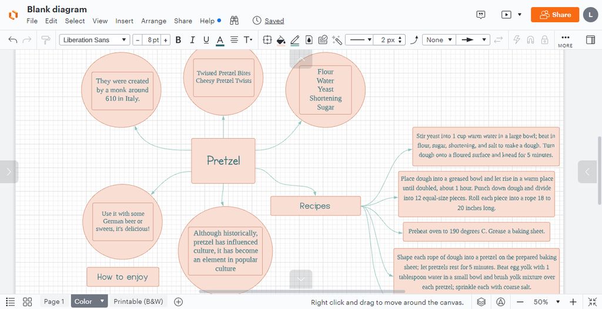Toggle bold text formatting
This screenshot has height=309, width=602.
pos(178,40)
